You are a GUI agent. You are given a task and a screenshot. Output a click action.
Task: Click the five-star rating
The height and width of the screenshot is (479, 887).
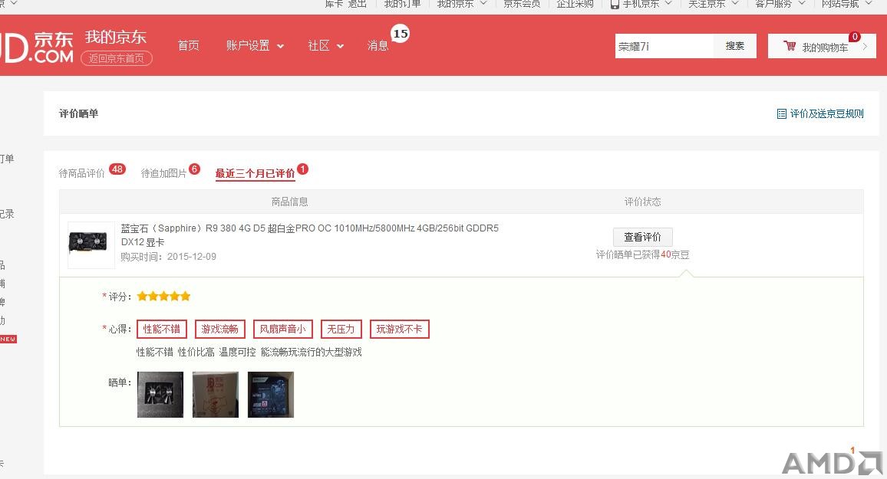tap(163, 296)
